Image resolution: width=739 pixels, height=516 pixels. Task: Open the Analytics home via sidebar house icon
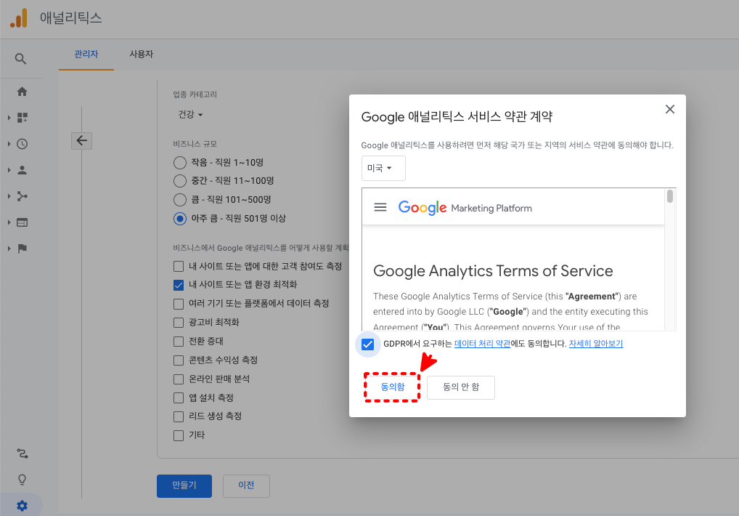22,92
